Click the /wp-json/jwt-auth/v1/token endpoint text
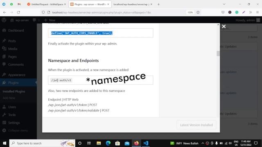 point(68,105)
